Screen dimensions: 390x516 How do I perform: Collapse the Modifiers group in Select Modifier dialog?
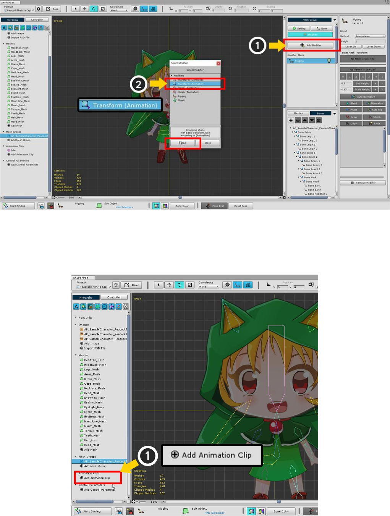coord(172,76)
